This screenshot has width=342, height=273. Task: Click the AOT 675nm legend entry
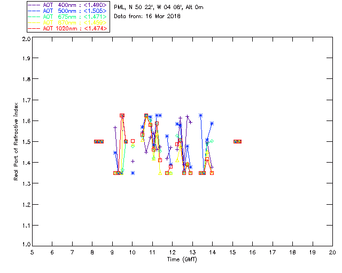pos(67,17)
